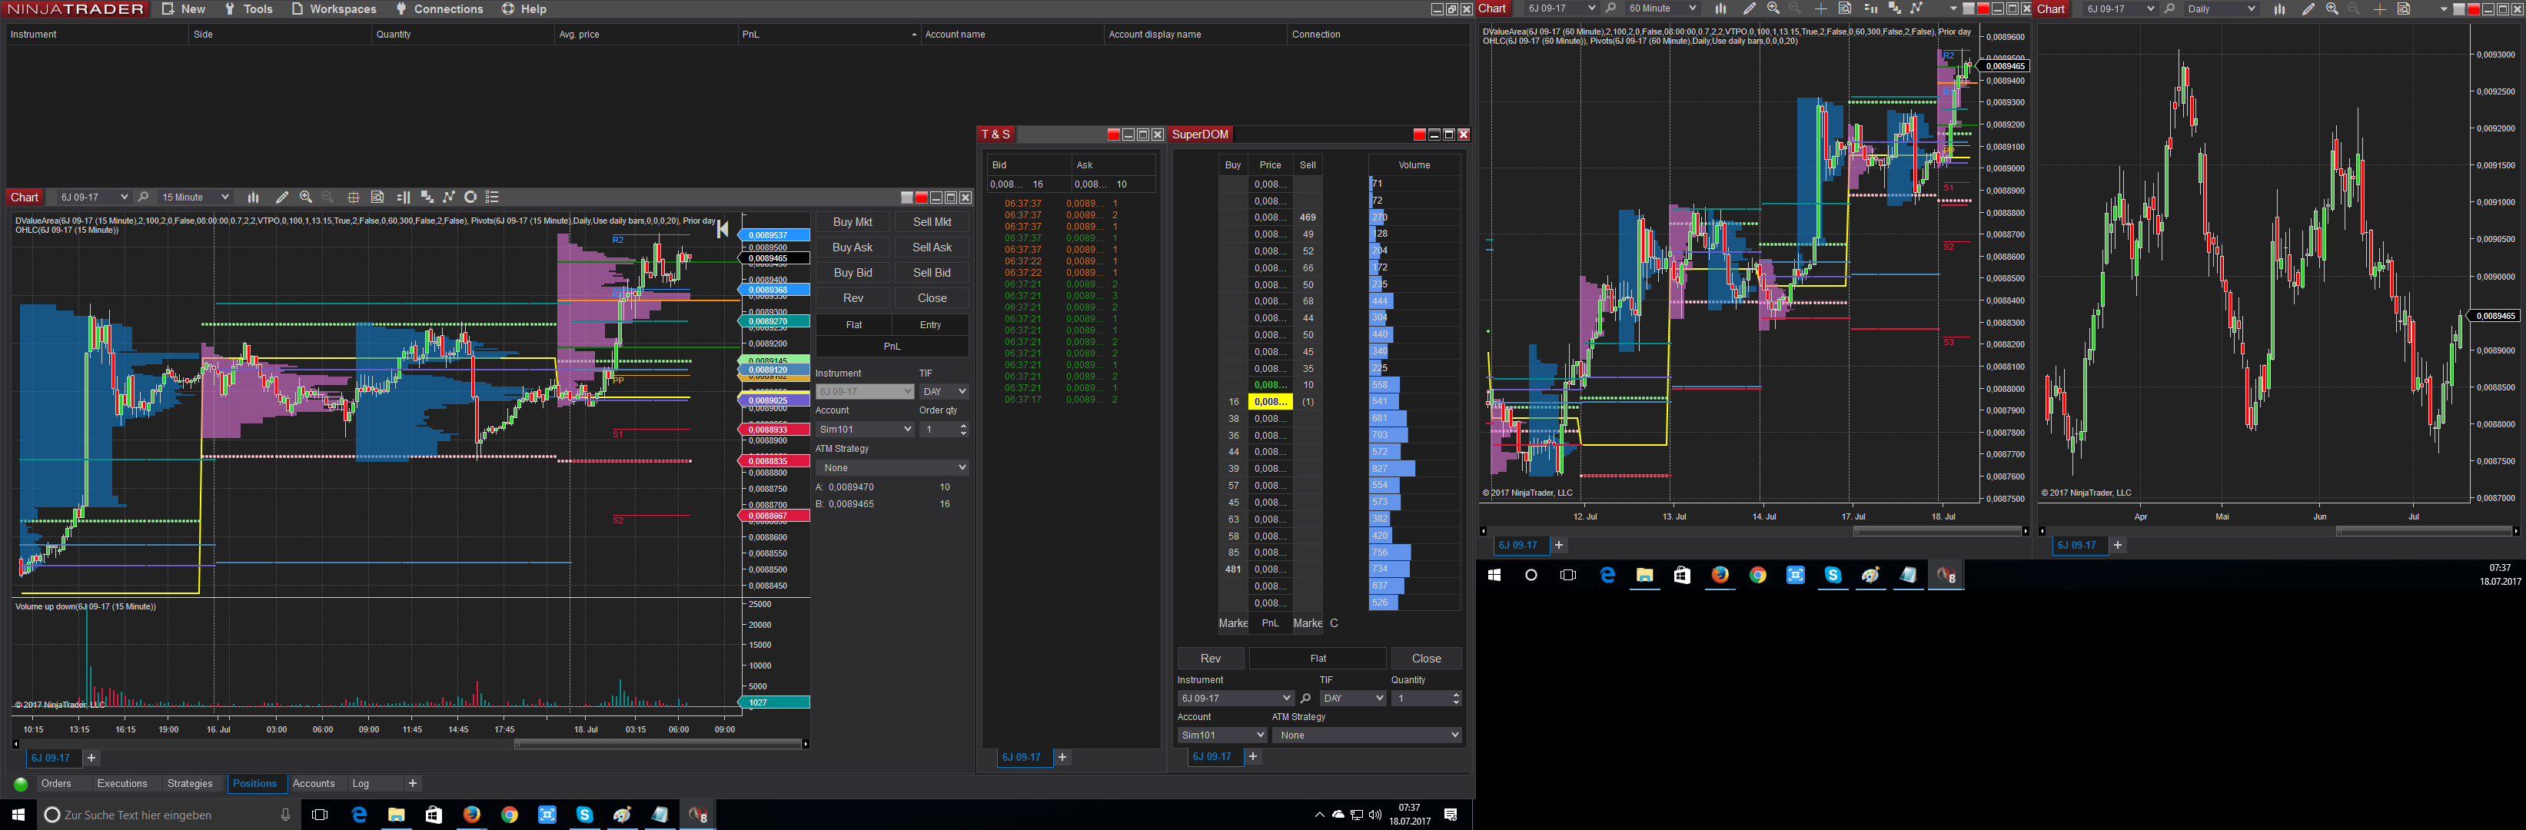The height and width of the screenshot is (830, 2526).
Task: Open SuperDOM ATM Strategy dropdown
Action: pyautogui.click(x=1368, y=735)
